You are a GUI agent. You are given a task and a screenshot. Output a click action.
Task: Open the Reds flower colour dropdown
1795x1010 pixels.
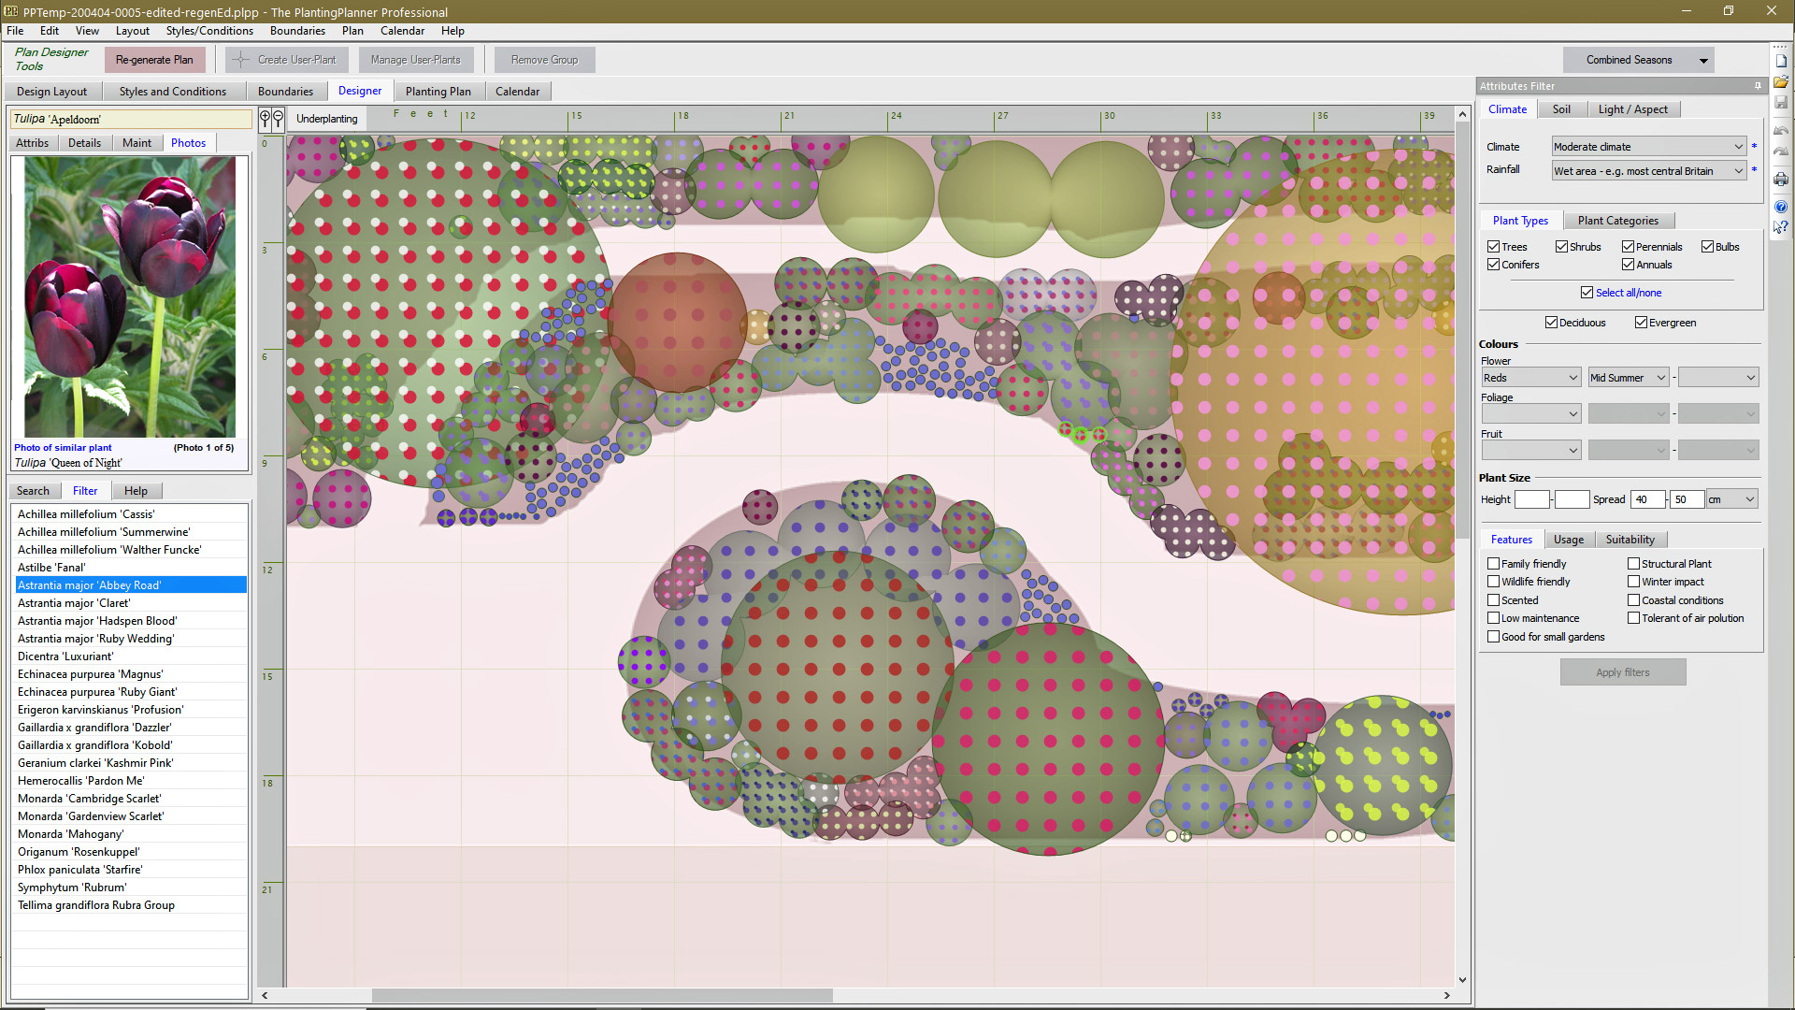pyautogui.click(x=1572, y=378)
